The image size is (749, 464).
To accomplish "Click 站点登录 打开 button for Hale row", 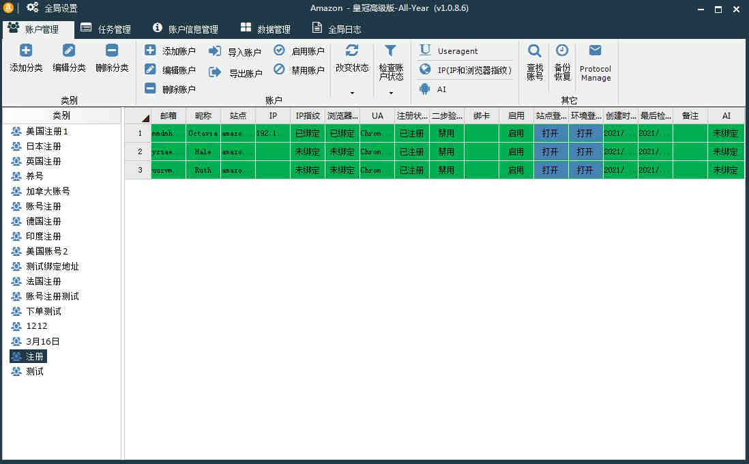I will click(x=550, y=151).
